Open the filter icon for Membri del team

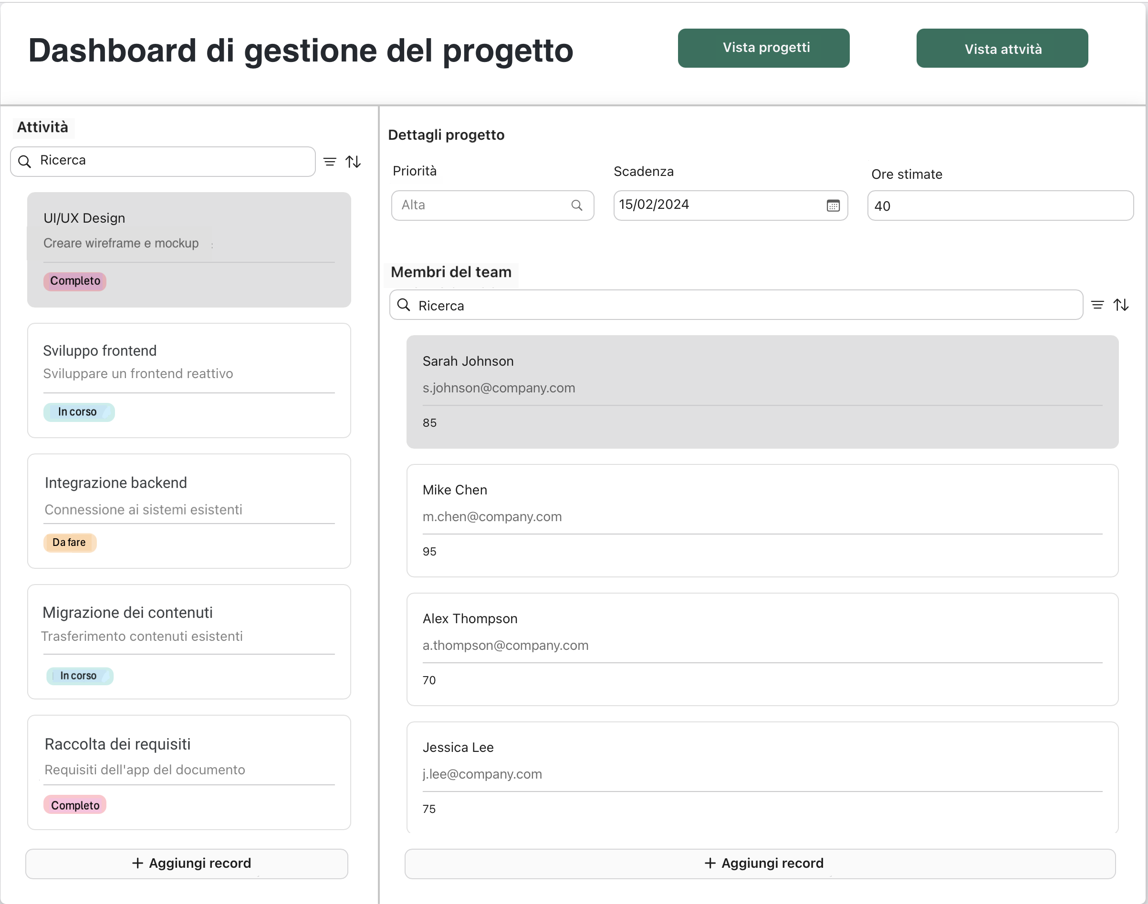point(1098,304)
